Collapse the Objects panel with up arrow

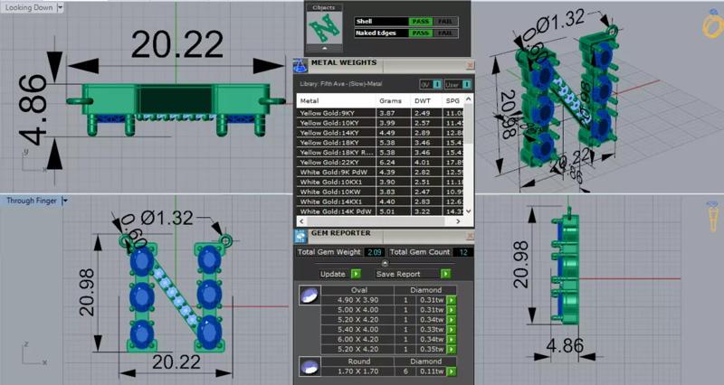[x=325, y=48]
